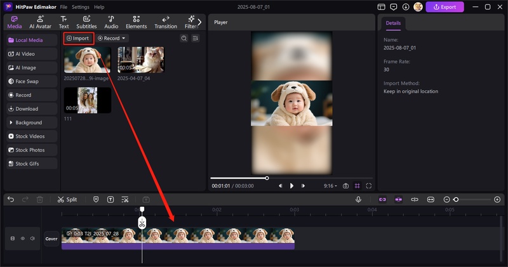Image resolution: width=508 pixels, height=267 pixels.
Task: Expand the Background category
Action: point(32,122)
